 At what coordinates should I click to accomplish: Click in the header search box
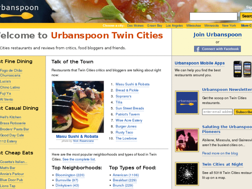214,16
